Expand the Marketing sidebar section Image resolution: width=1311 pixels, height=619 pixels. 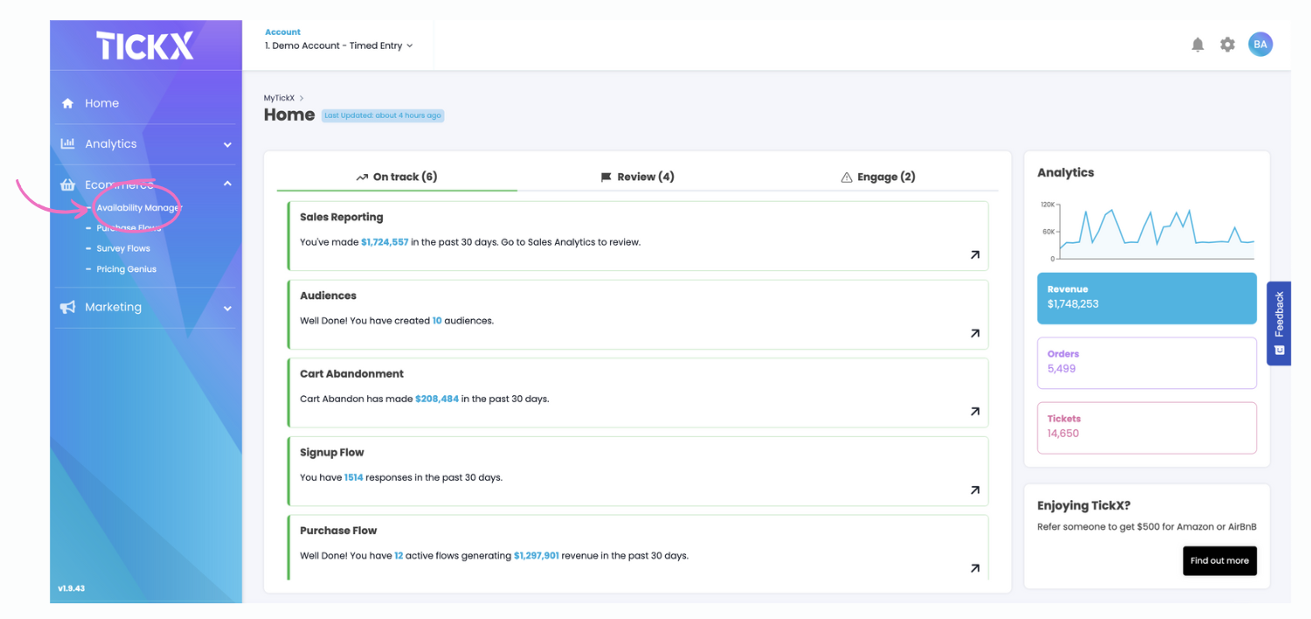(227, 308)
